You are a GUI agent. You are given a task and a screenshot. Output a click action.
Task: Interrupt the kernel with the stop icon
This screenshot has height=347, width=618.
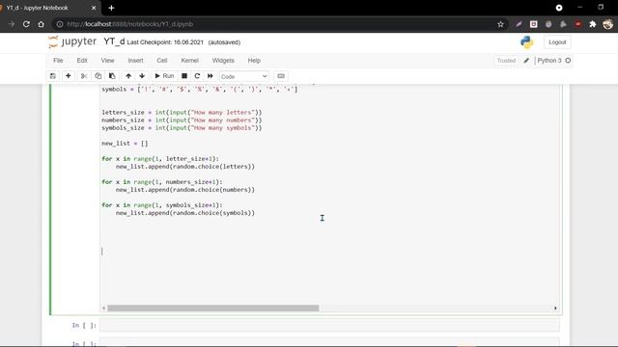tap(184, 76)
